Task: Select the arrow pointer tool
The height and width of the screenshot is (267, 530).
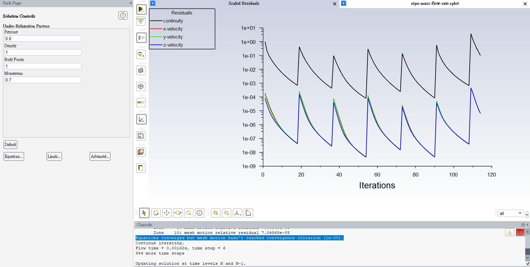Action: pos(144,213)
